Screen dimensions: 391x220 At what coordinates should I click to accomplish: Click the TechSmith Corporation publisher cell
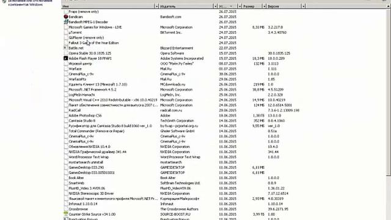177,121
